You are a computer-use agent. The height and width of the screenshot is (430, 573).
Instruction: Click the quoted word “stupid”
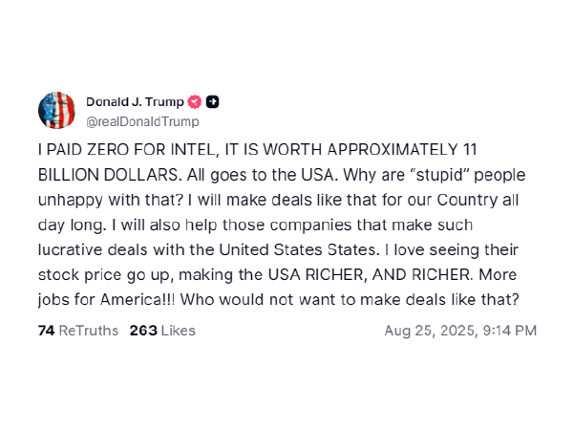(x=442, y=175)
